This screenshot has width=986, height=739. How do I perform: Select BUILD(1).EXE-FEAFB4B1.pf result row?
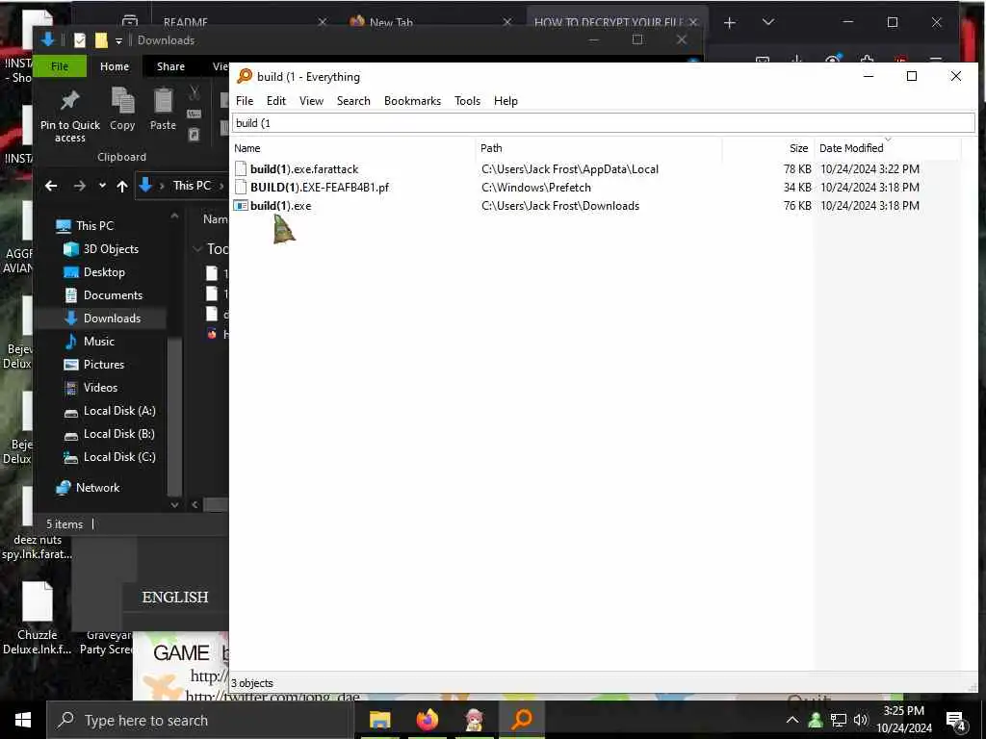point(577,188)
